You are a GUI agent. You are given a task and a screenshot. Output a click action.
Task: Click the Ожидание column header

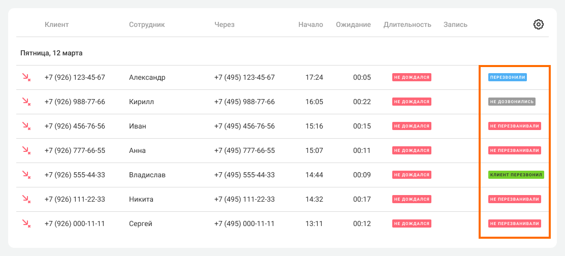(353, 24)
